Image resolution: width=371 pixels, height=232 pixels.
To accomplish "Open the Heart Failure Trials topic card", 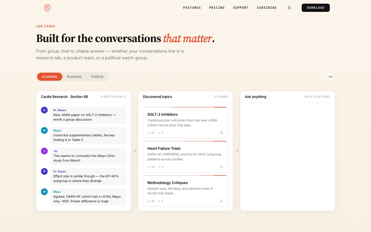I will pyautogui.click(x=185, y=157).
